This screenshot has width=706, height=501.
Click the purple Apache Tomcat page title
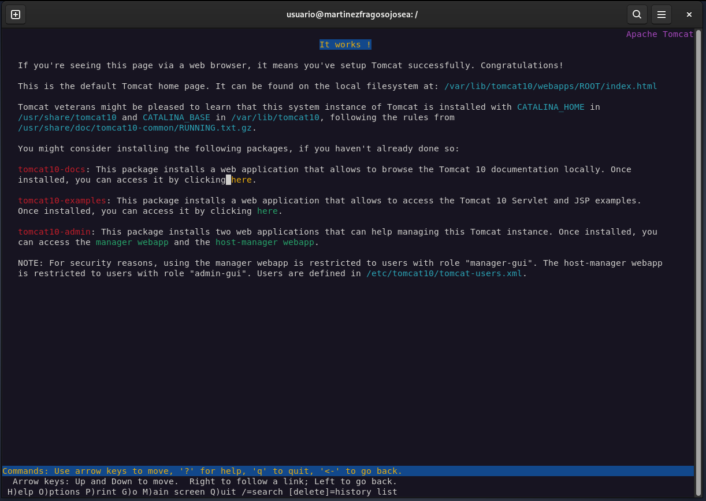(660, 34)
